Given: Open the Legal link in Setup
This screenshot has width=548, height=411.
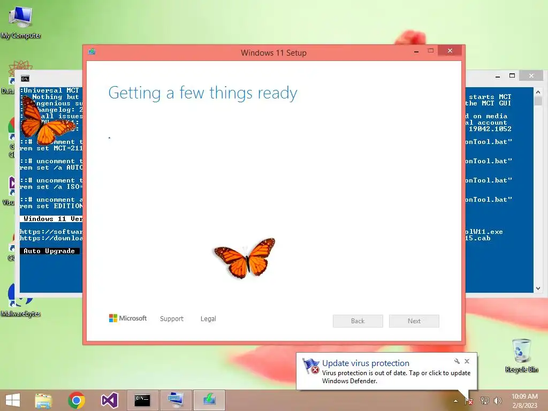Looking at the screenshot, I should point(208,319).
